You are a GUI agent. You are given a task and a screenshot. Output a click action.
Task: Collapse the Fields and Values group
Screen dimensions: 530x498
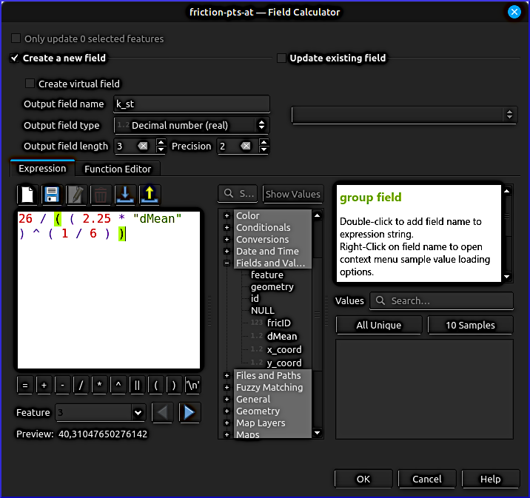click(x=227, y=263)
